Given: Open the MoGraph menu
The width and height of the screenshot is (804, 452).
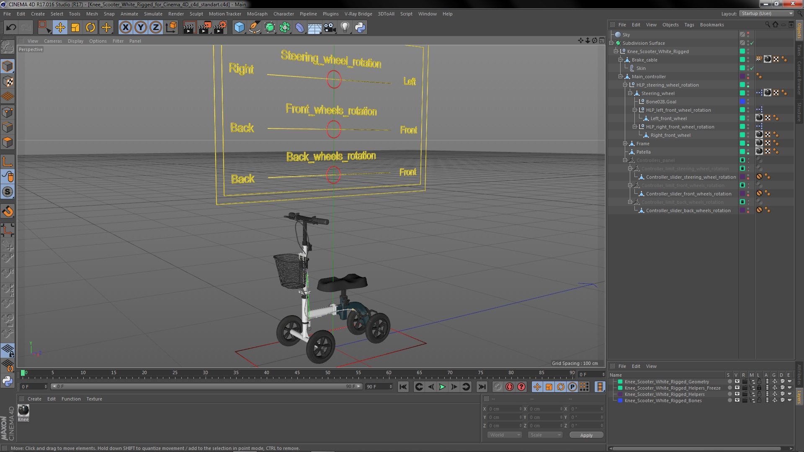Looking at the screenshot, I should [257, 14].
